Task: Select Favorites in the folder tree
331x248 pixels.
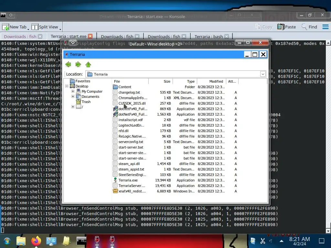Action: click(83, 81)
